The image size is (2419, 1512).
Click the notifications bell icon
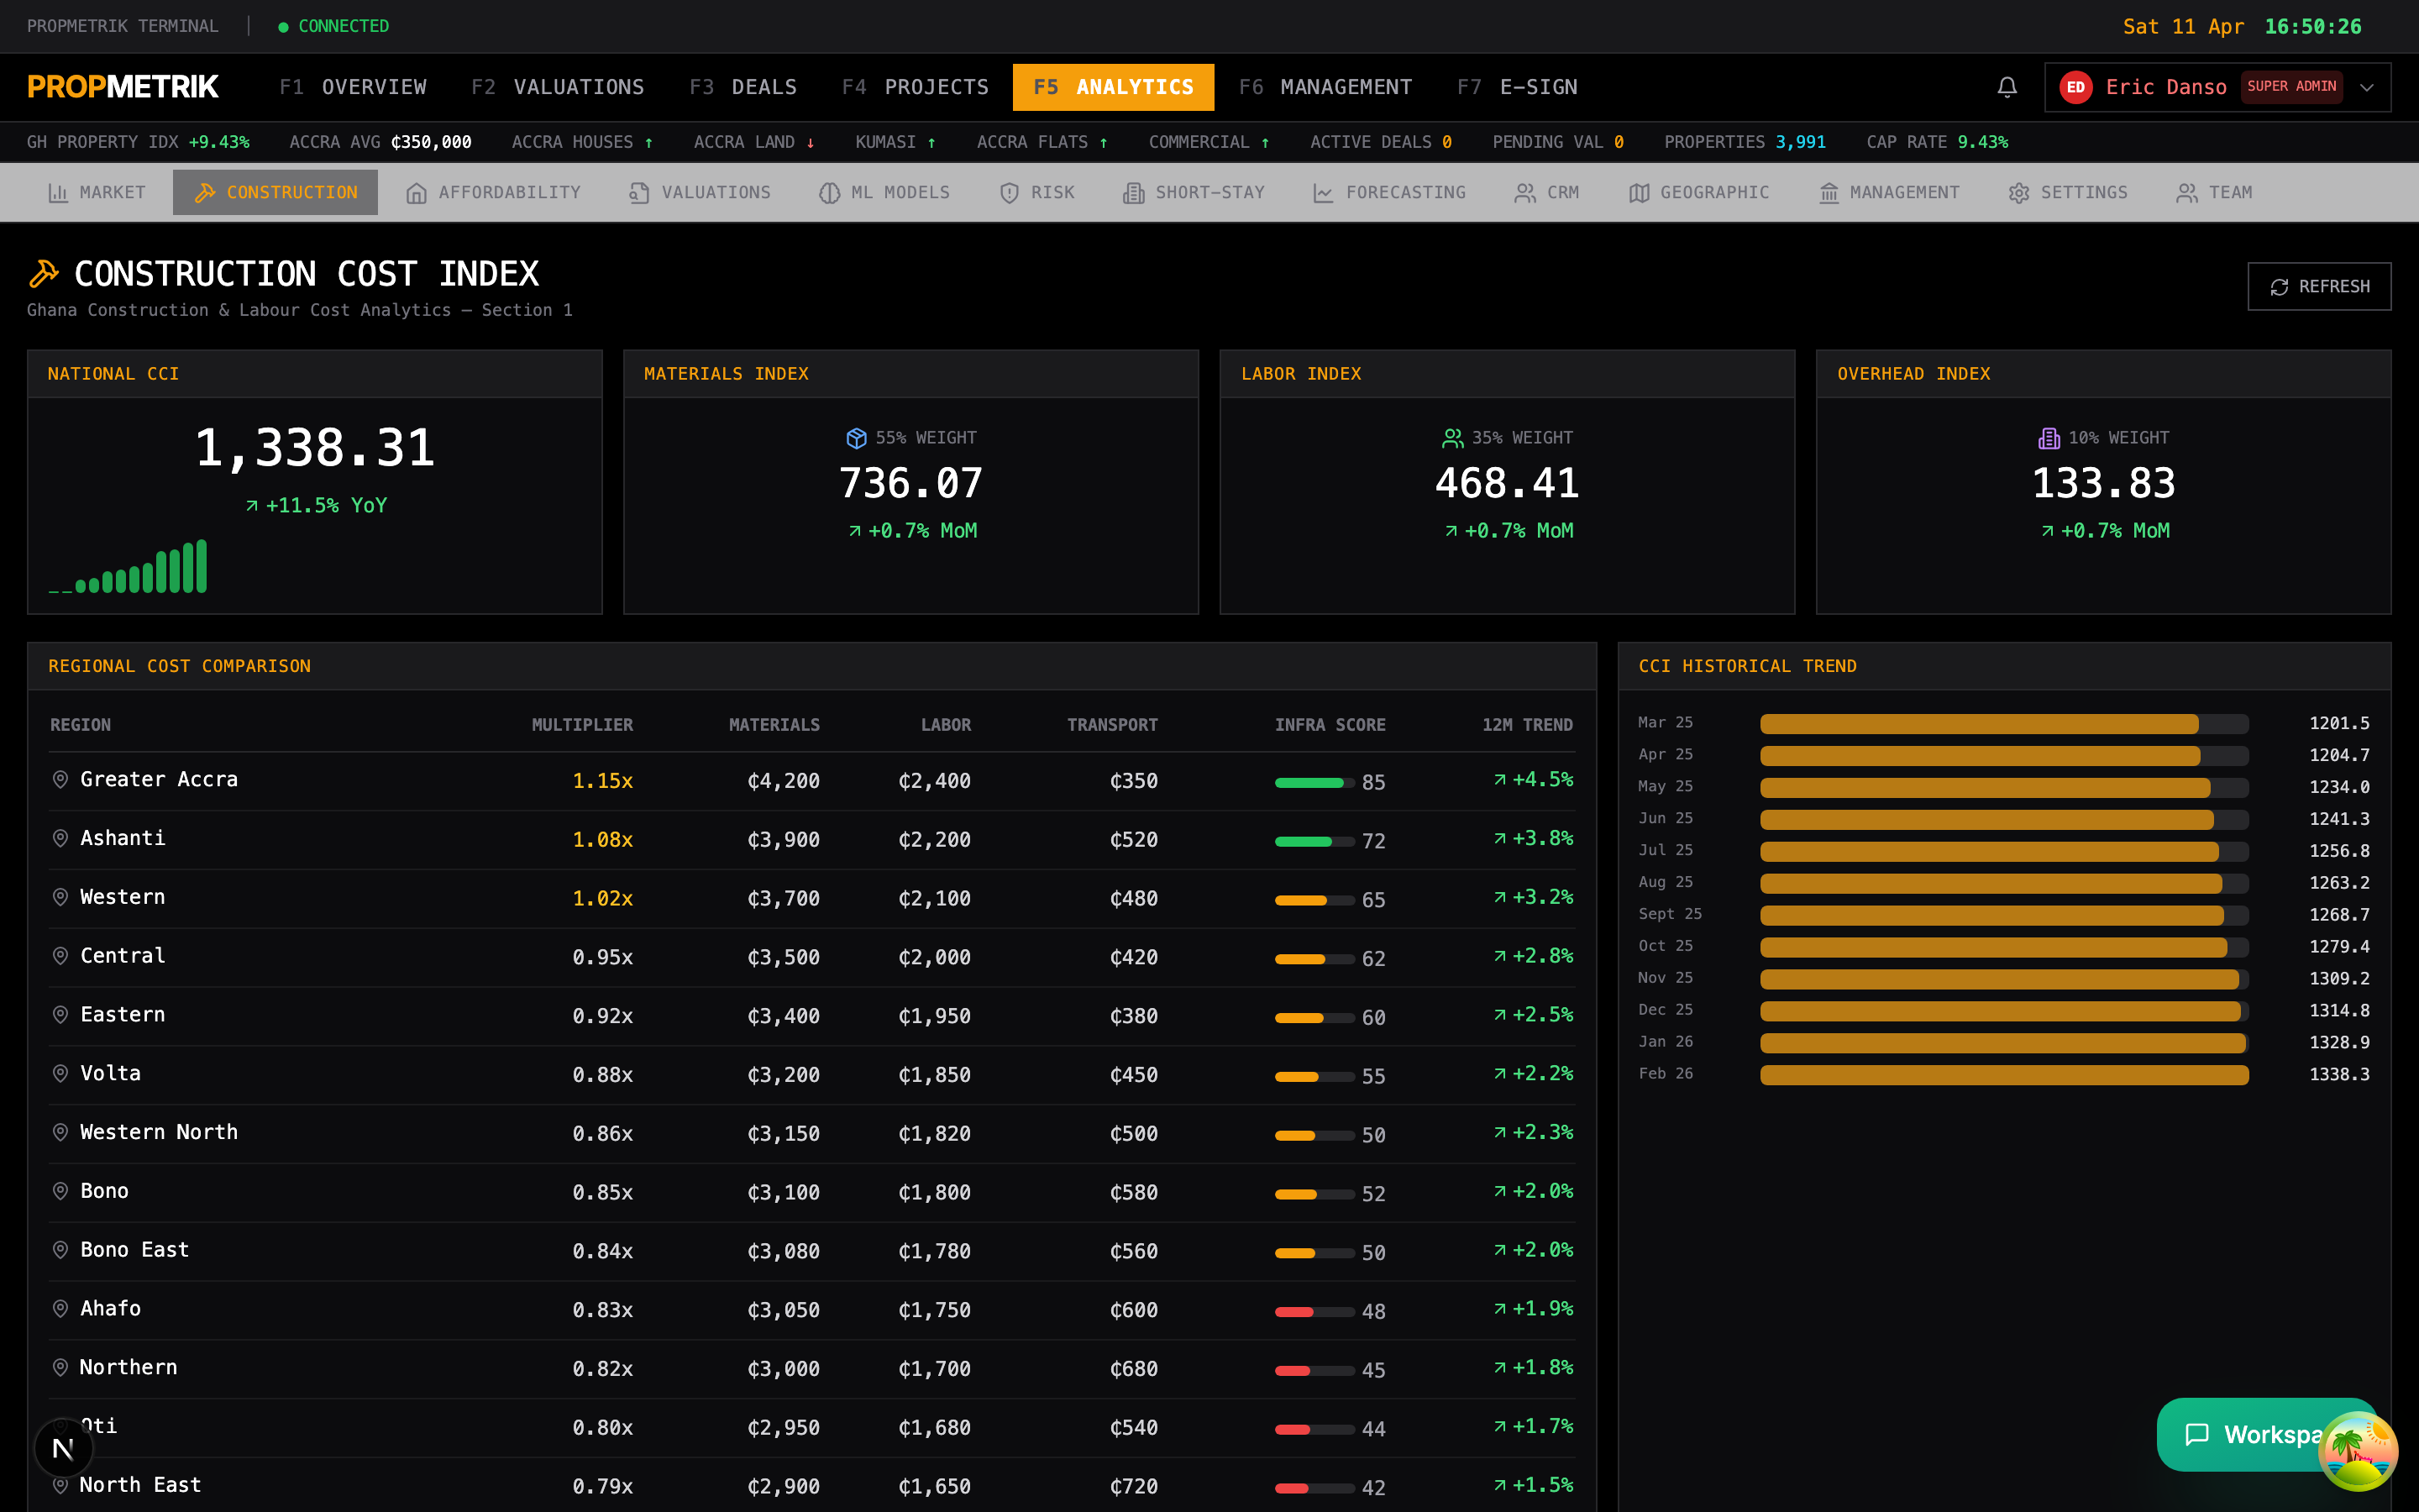(x=2006, y=87)
